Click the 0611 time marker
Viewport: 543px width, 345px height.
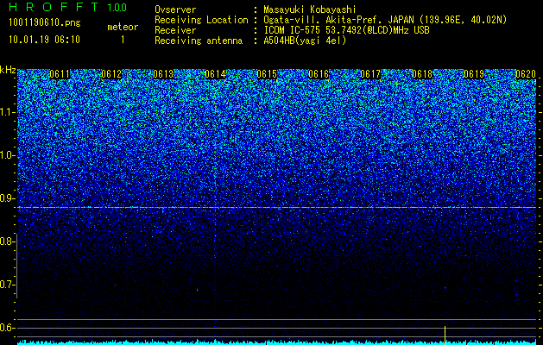[x=60, y=74]
